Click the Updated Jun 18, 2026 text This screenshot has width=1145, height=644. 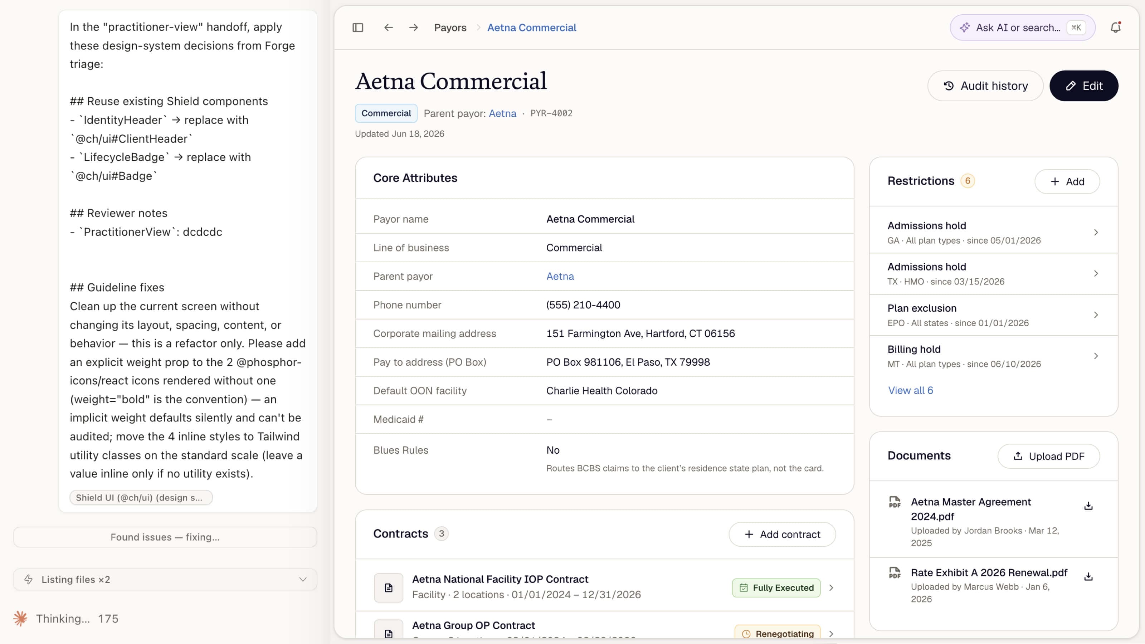400,134
